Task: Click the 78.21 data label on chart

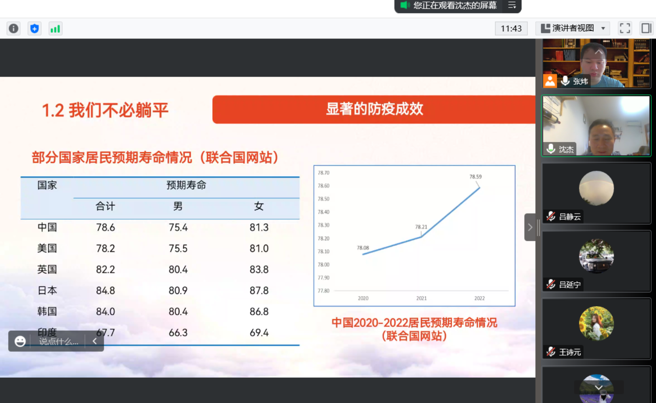Action: click(x=421, y=227)
